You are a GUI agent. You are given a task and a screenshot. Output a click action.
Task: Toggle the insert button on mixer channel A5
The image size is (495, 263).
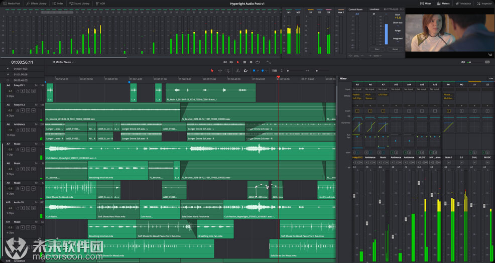pos(357,111)
